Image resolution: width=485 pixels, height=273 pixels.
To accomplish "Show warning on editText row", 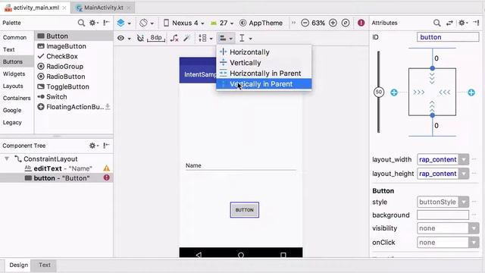I will click(107, 168).
